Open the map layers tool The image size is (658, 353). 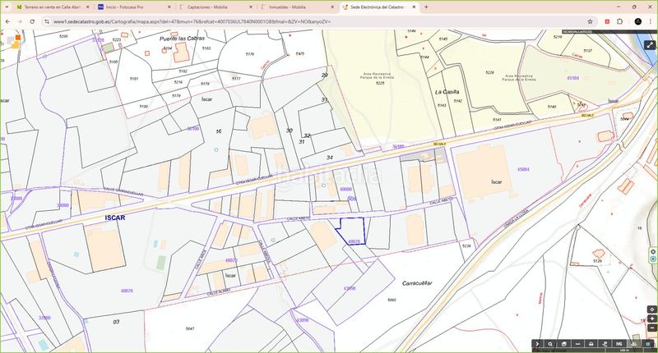coord(564,344)
